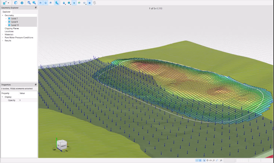The width and height of the screenshot is (274, 163).
Task: Toggle the grid display button in status bar
Action: 200,160
